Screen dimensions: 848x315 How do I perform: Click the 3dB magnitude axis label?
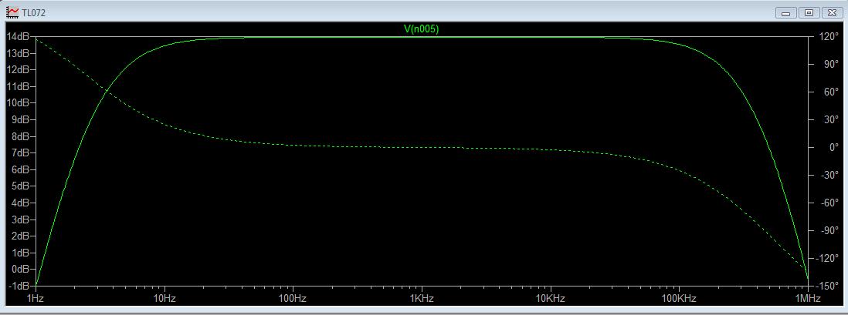coord(21,219)
